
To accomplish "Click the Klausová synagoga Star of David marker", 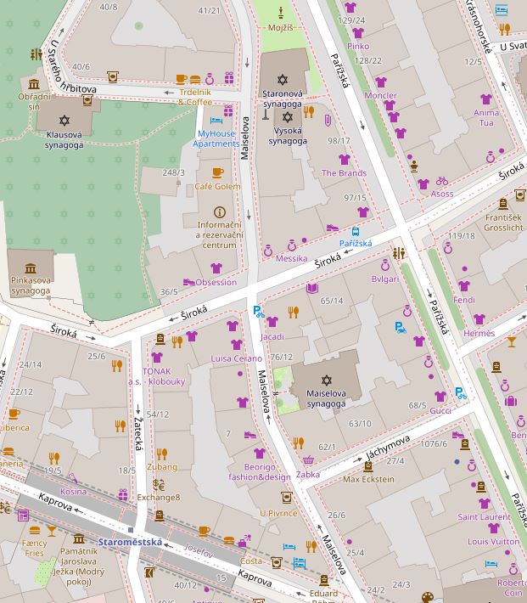I will pos(64,122).
